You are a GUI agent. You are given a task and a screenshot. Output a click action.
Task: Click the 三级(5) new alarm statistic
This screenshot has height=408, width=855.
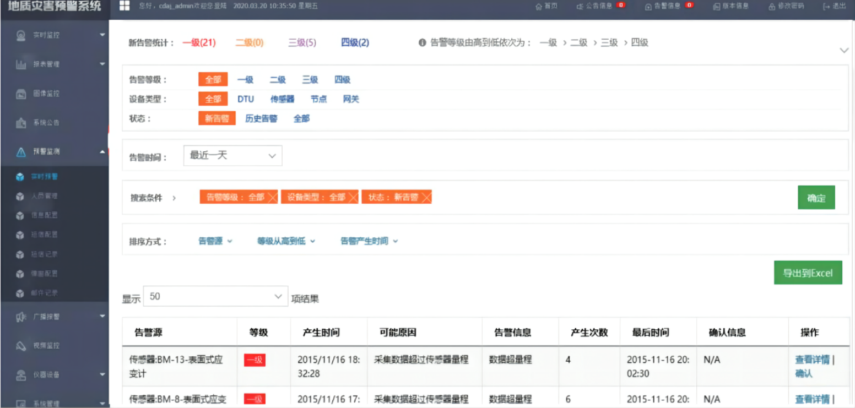[302, 42]
